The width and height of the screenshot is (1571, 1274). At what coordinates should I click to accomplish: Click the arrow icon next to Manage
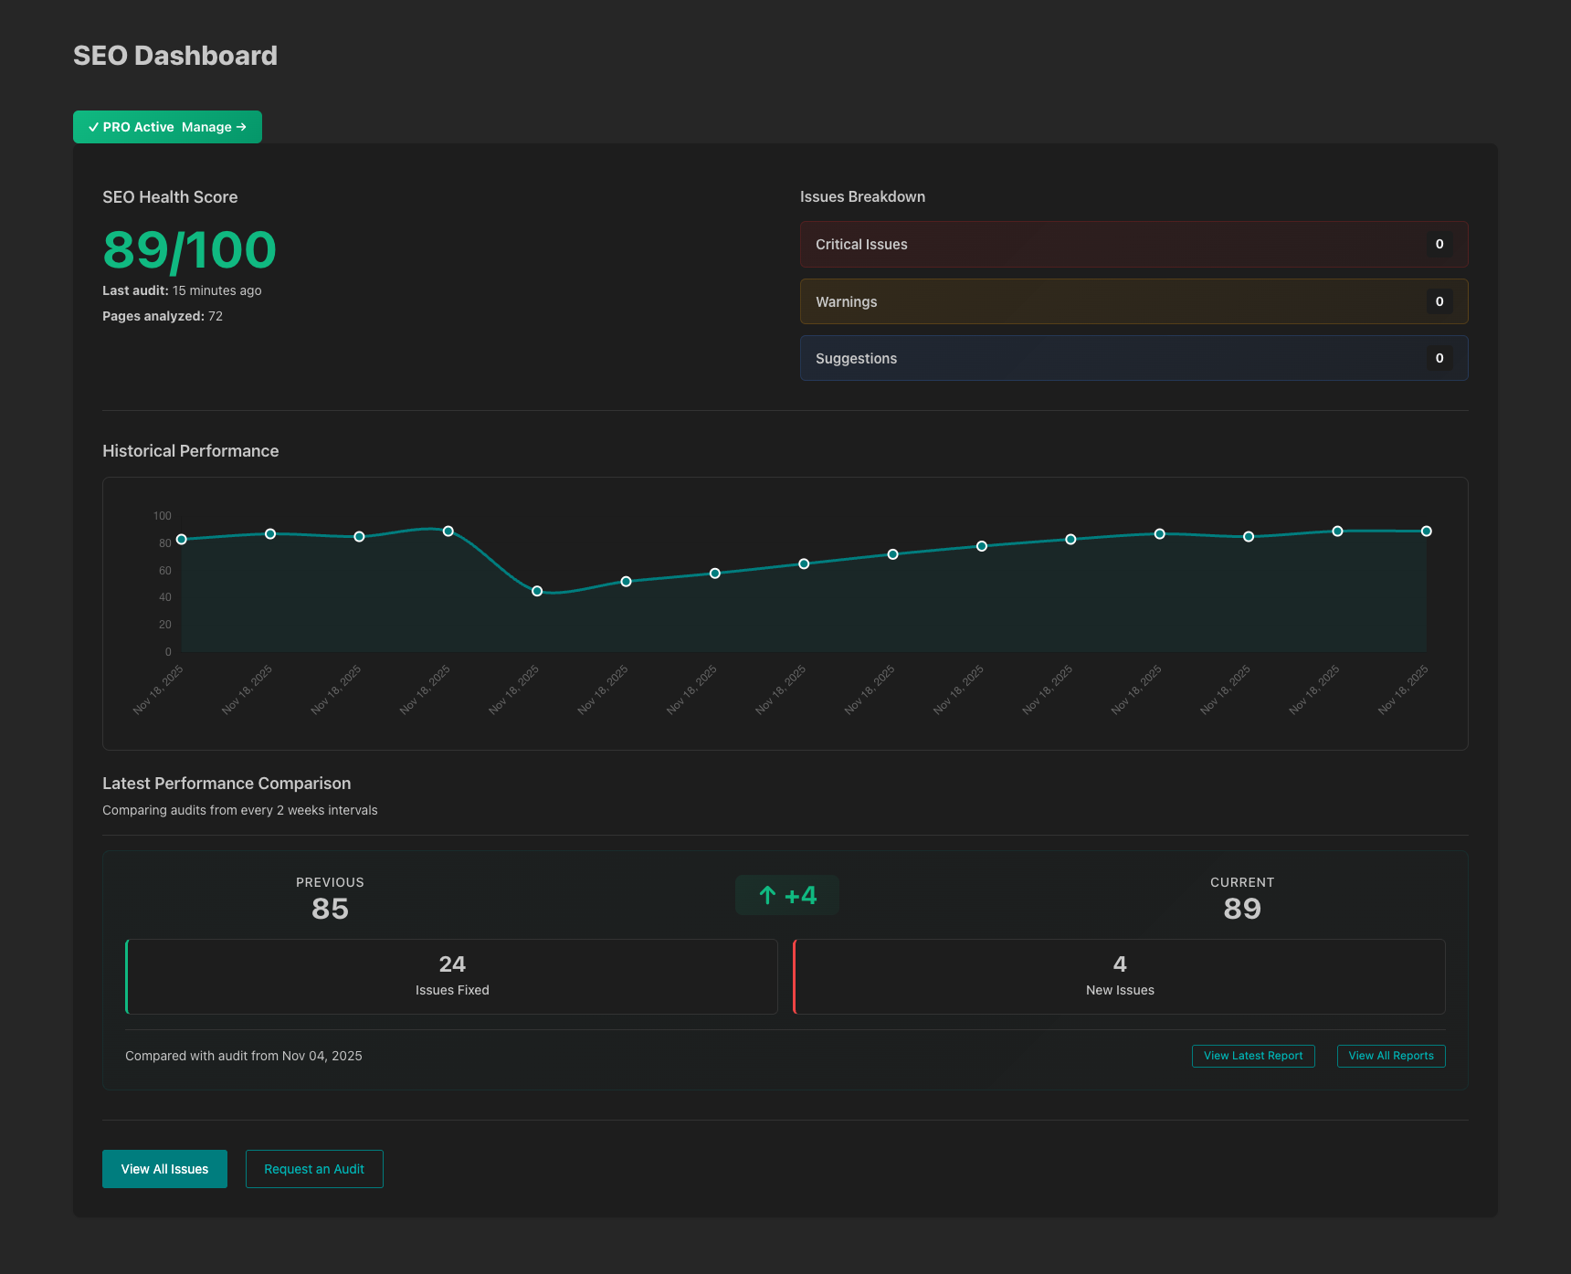pos(241,127)
